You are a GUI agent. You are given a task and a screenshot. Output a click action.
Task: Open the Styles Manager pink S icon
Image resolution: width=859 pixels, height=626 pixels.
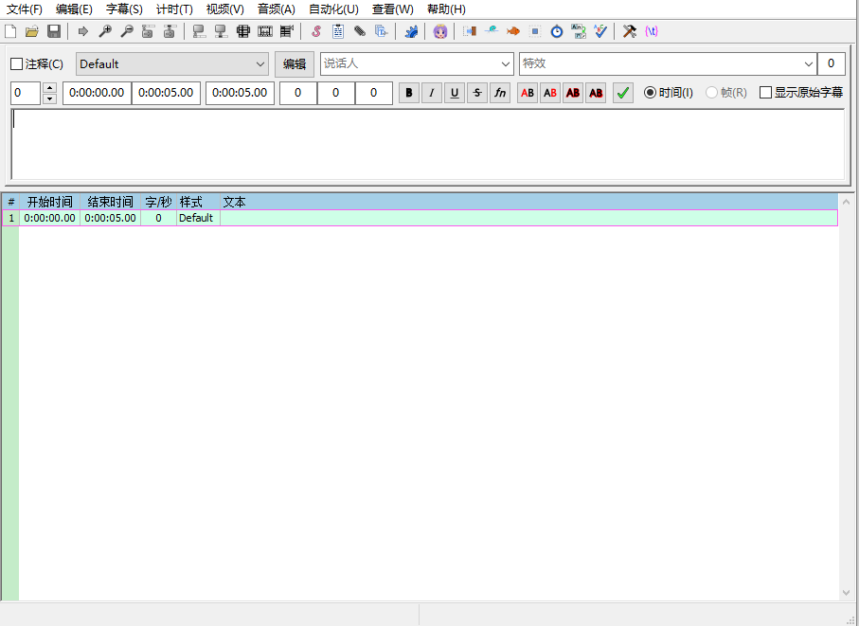316,31
